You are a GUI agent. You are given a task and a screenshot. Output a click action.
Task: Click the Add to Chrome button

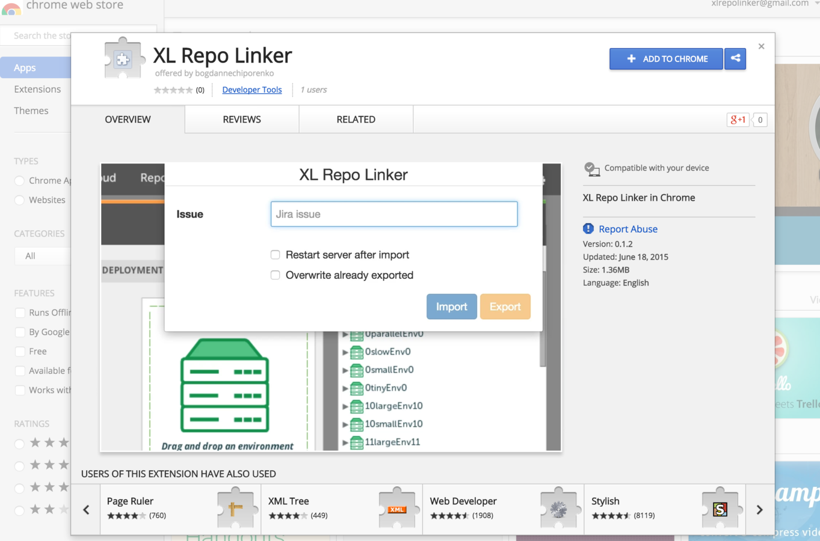coord(666,58)
